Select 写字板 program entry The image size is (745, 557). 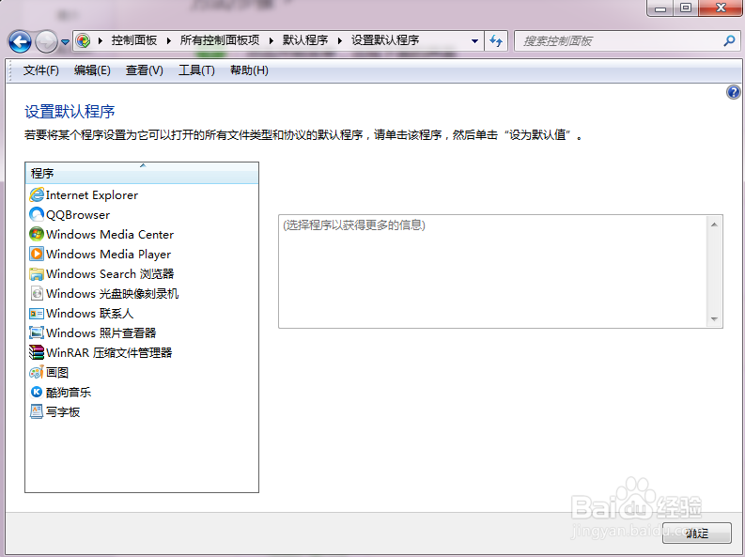coord(54,411)
